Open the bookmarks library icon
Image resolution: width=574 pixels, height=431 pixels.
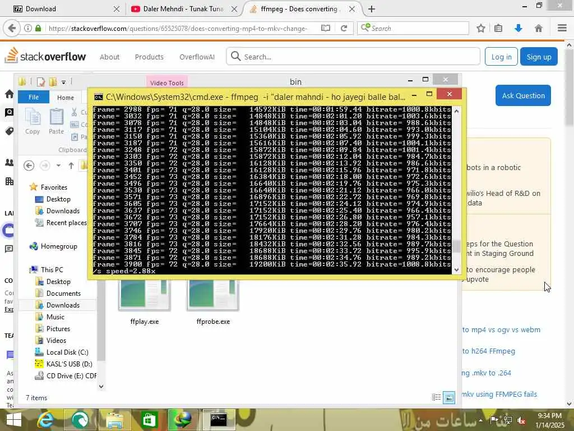[x=498, y=28]
